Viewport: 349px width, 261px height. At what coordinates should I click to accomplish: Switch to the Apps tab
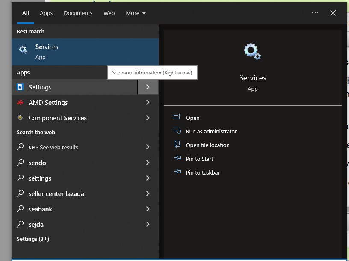pos(46,13)
